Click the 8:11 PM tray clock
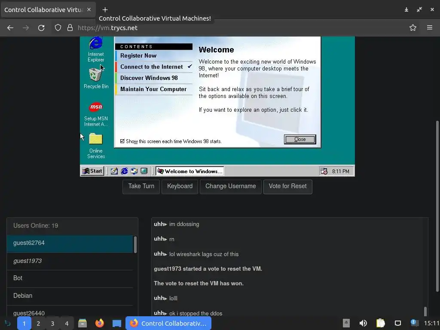Image resolution: width=440 pixels, height=330 pixels. pyautogui.click(x=341, y=171)
